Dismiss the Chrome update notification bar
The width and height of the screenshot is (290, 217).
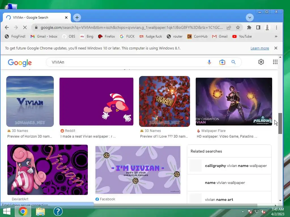coord(276,48)
